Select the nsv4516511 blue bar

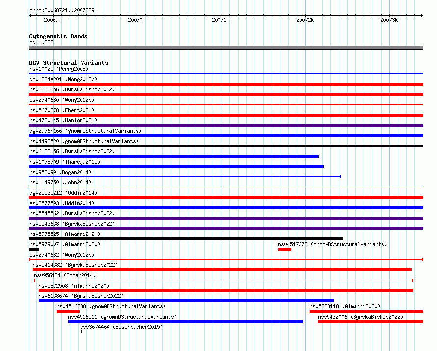[186, 322]
